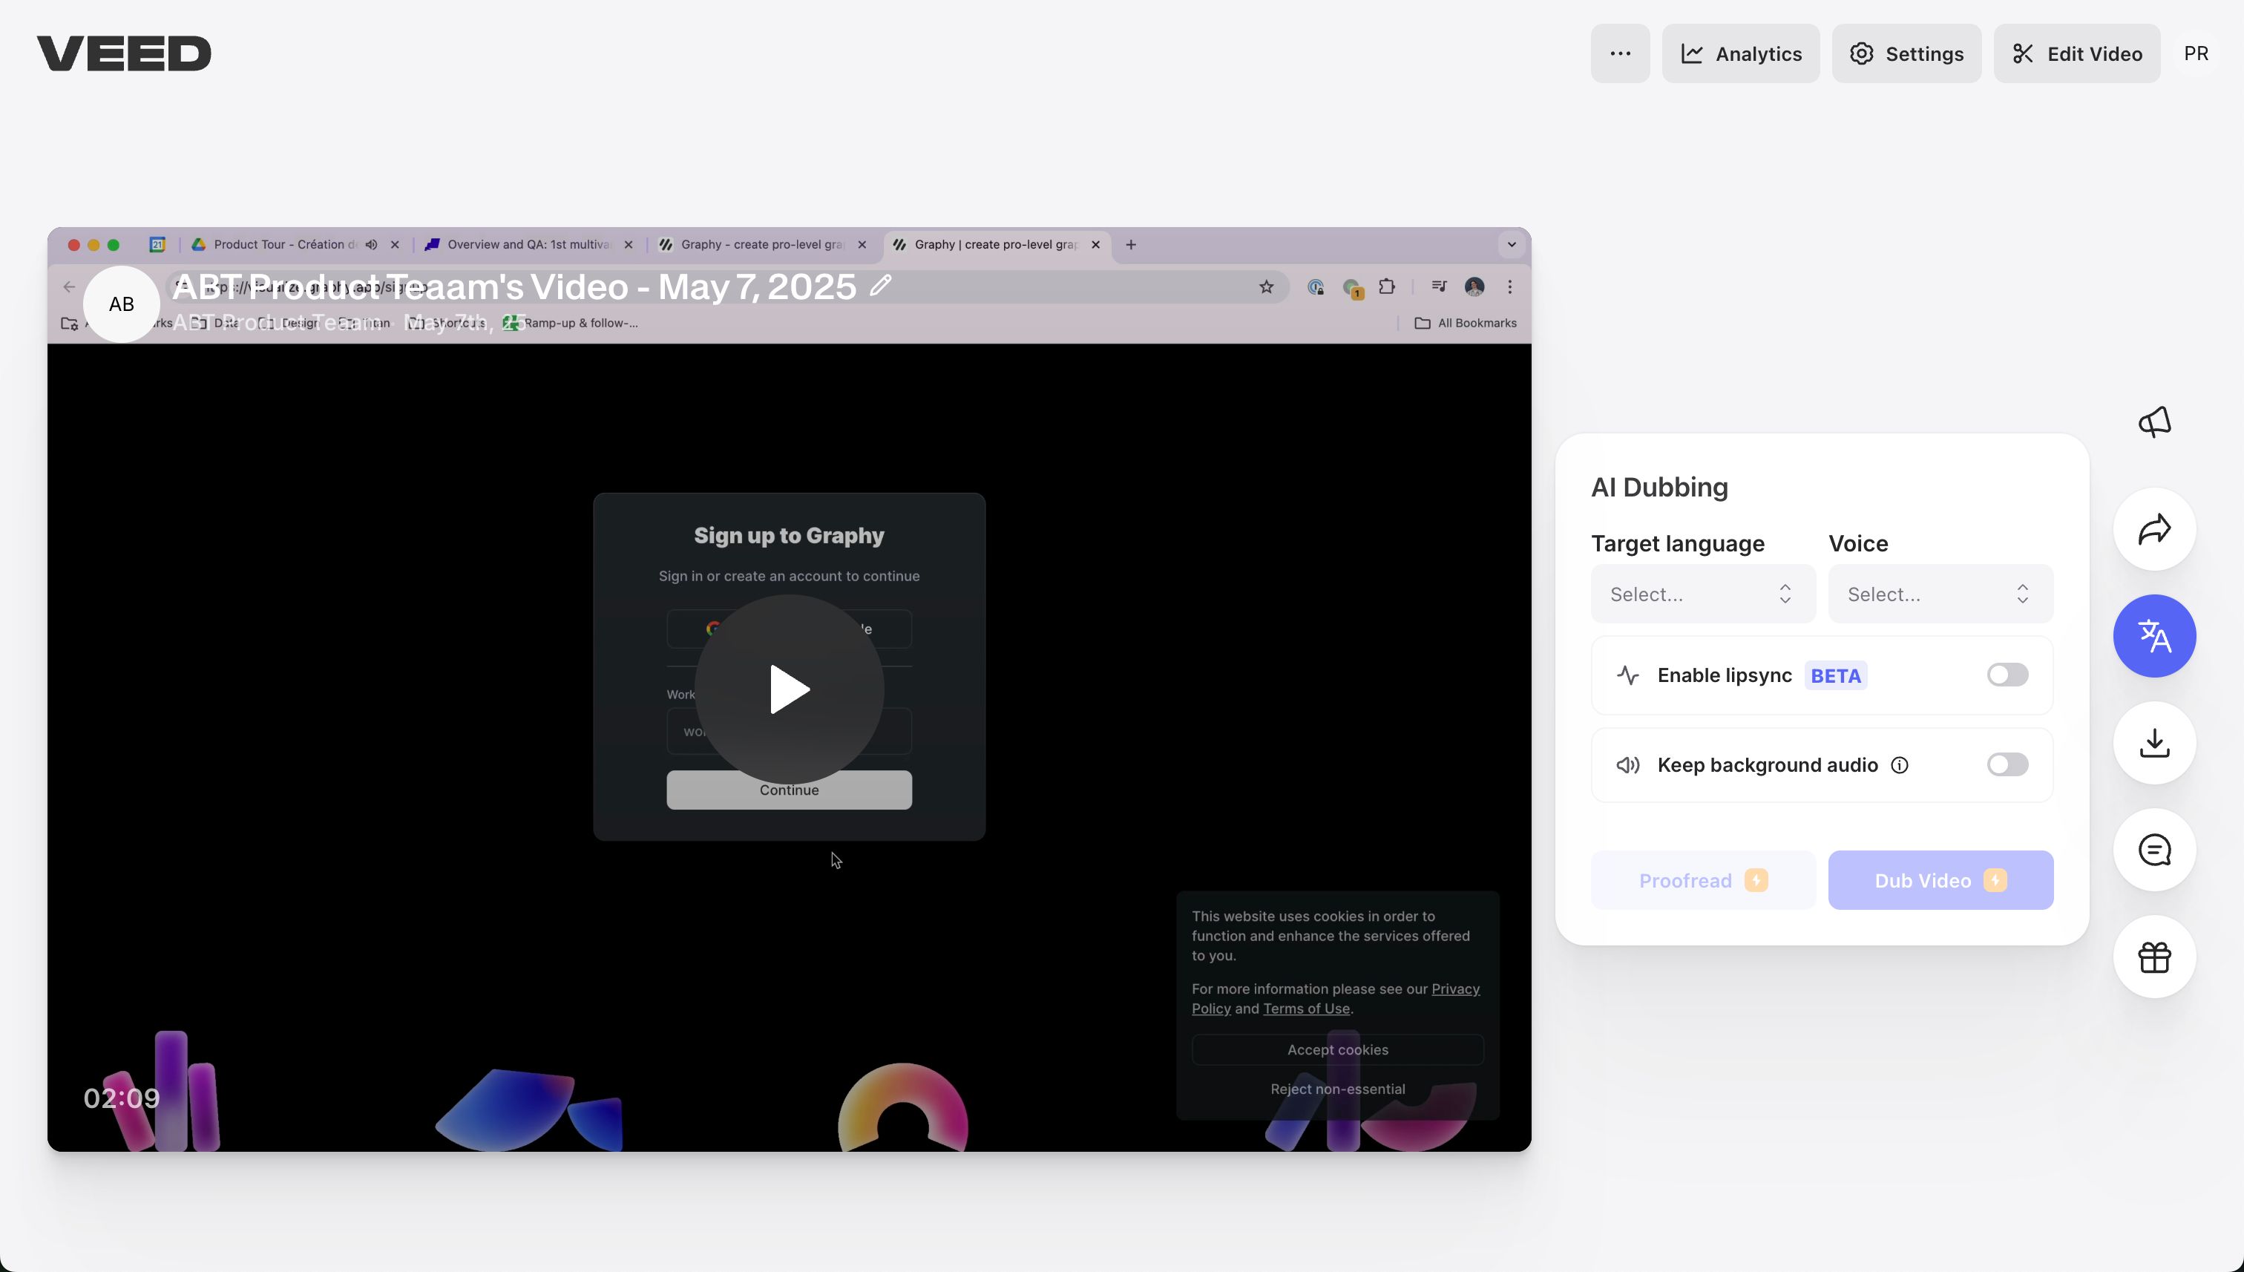The image size is (2244, 1272).
Task: Open the Analytics page
Action: (1740, 53)
